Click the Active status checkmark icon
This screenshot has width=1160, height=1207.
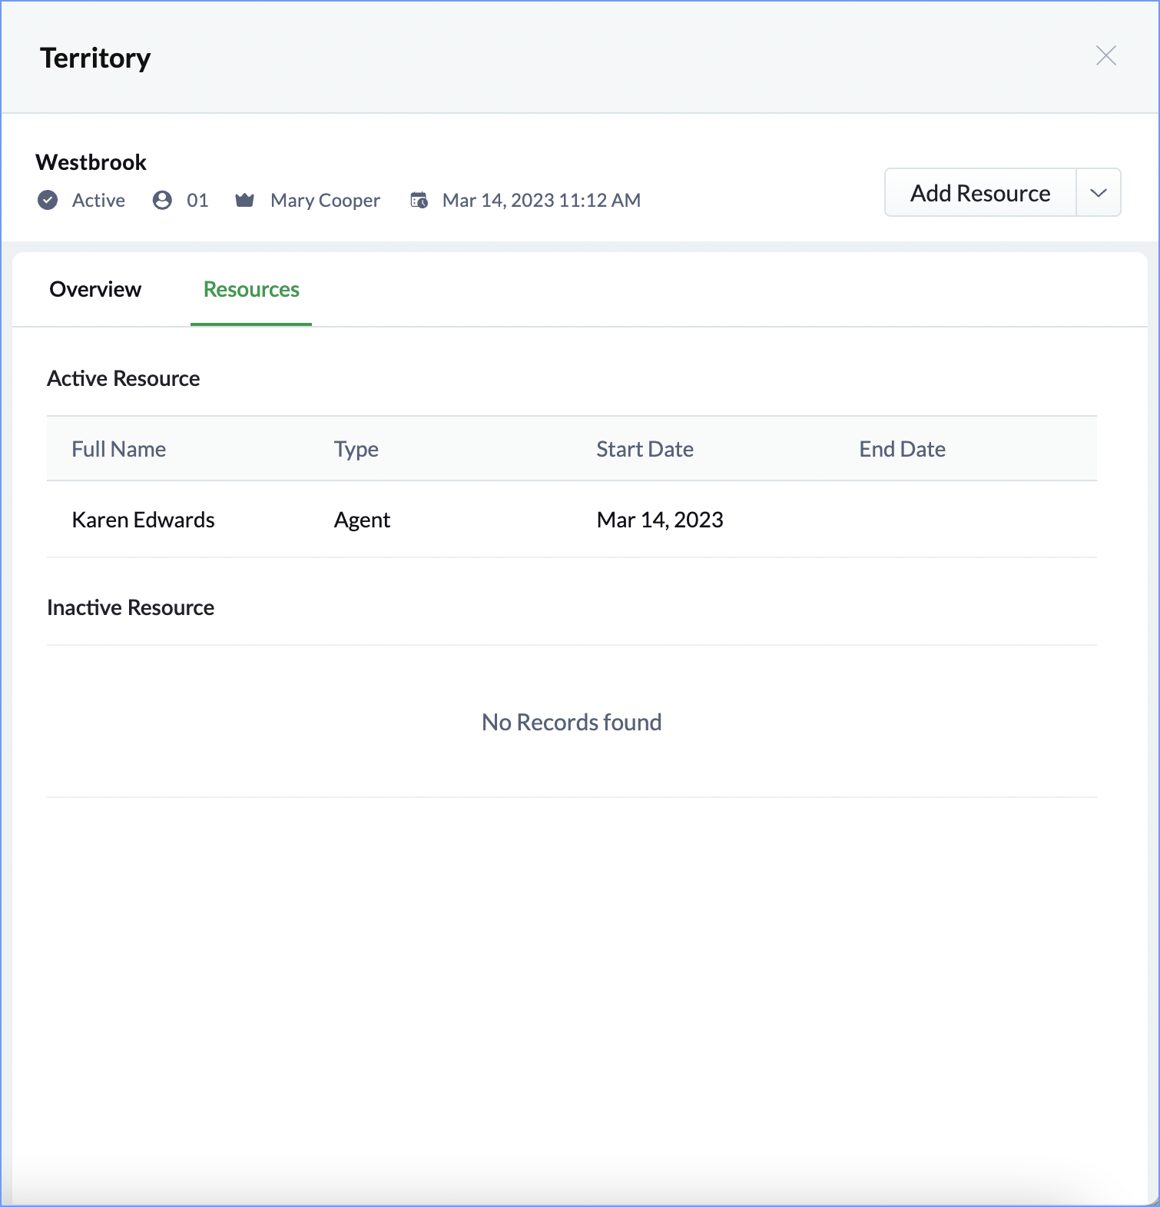48,201
